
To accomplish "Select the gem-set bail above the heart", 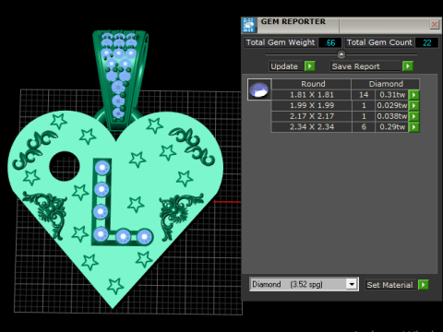I will coord(121,80).
